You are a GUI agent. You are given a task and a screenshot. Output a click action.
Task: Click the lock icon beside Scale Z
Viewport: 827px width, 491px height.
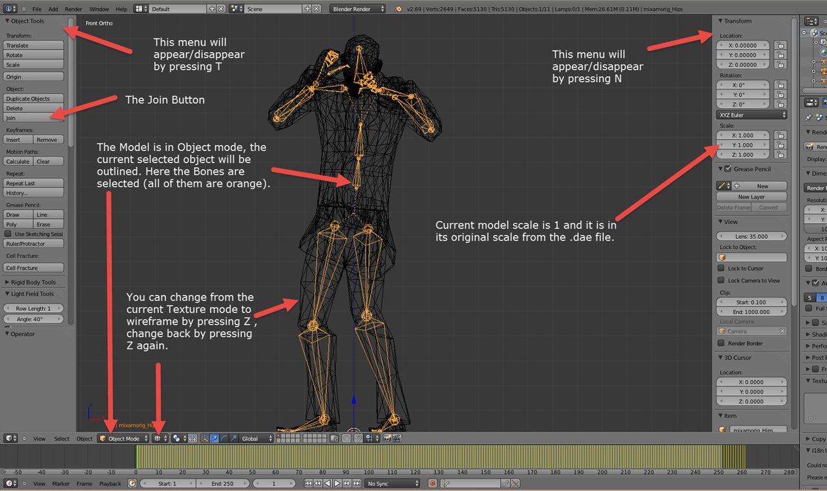point(780,155)
